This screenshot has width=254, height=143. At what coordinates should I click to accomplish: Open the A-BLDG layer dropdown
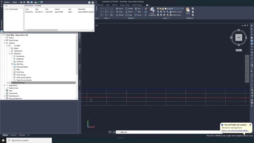pos(183,9)
